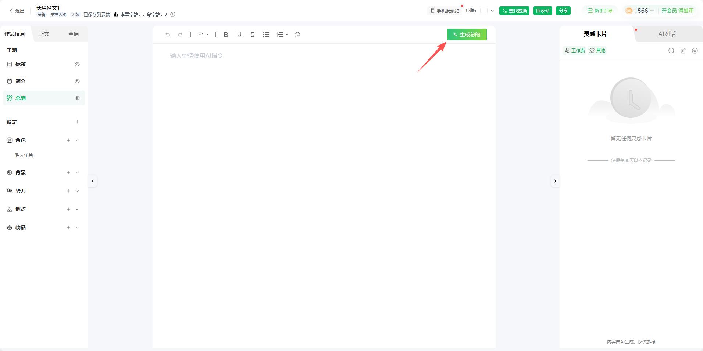Insert bulleted list

pos(266,35)
